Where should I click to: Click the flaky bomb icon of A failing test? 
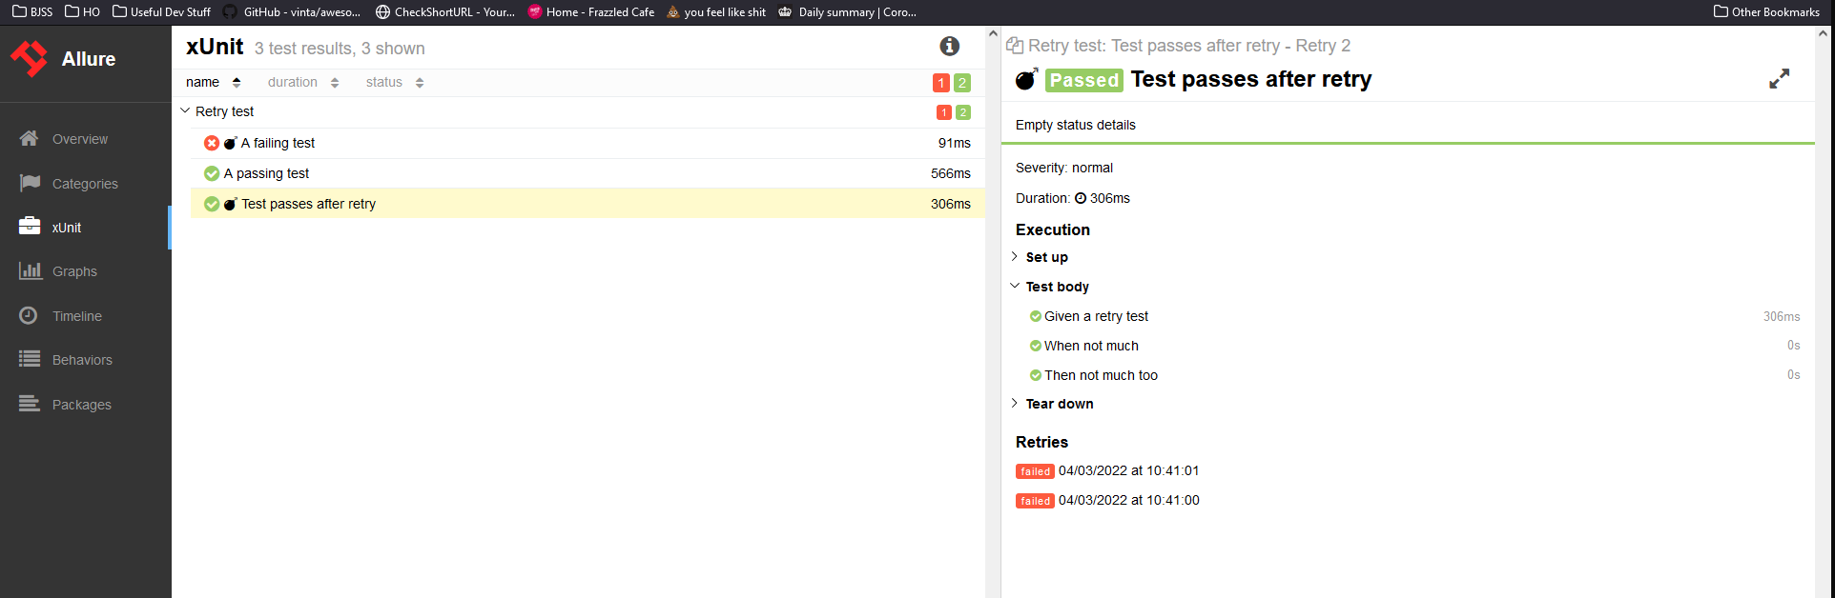230,143
